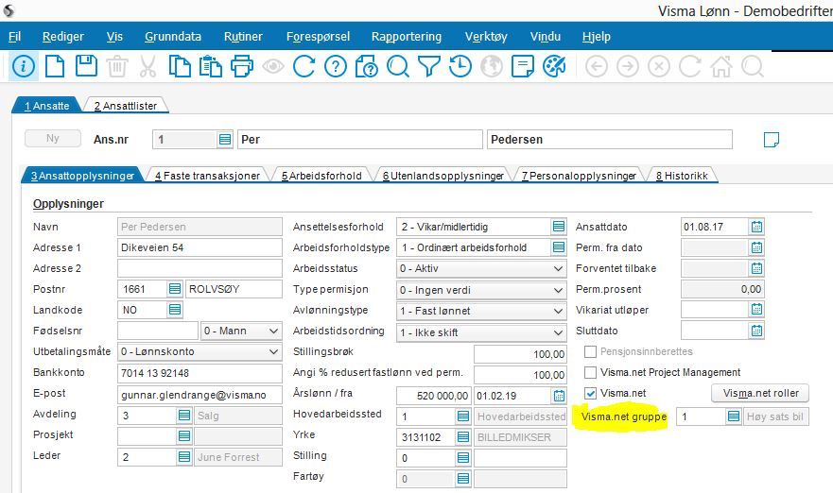Click the note icon beside Pedersen field
Image resolution: width=833 pixels, height=493 pixels.
[x=771, y=140]
